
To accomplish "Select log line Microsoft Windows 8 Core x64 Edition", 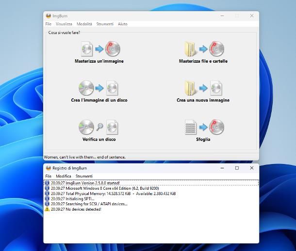I will 105,188.
